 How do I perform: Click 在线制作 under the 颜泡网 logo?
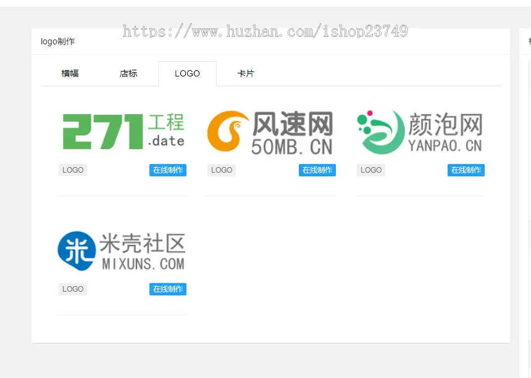tap(466, 170)
